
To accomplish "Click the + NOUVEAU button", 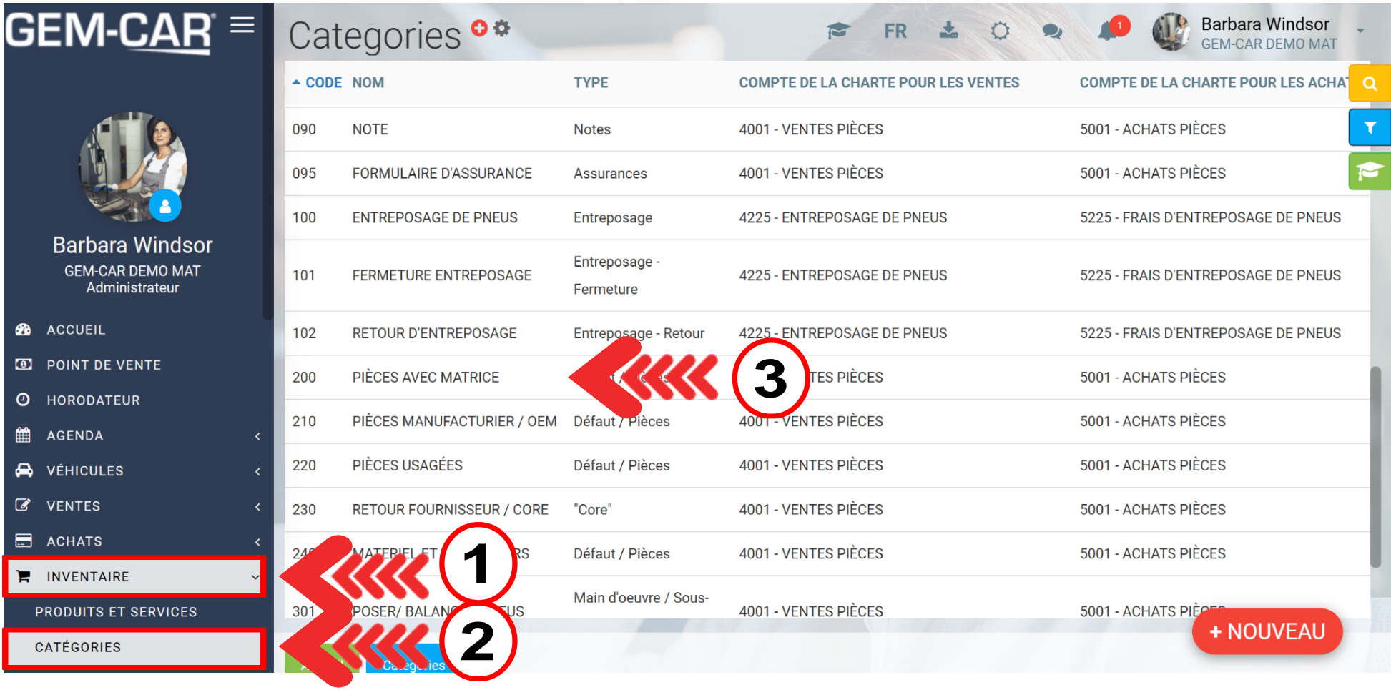I will 1267,631.
